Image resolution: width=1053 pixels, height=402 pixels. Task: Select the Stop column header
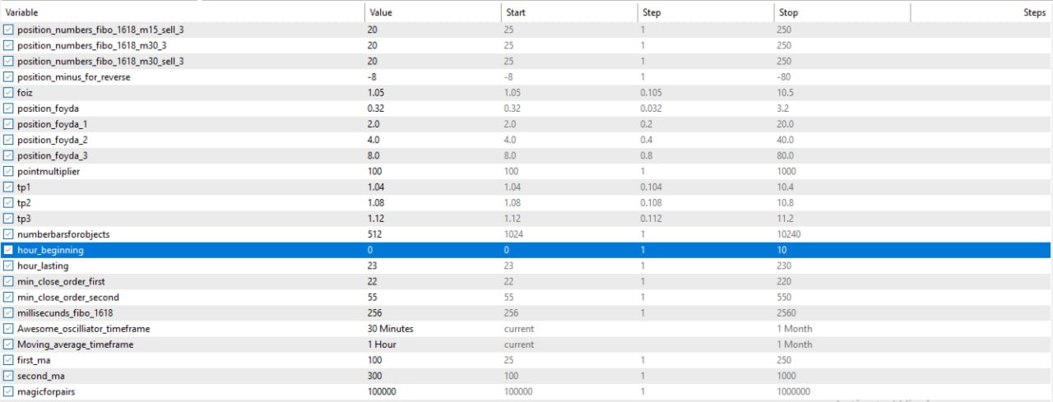(788, 13)
